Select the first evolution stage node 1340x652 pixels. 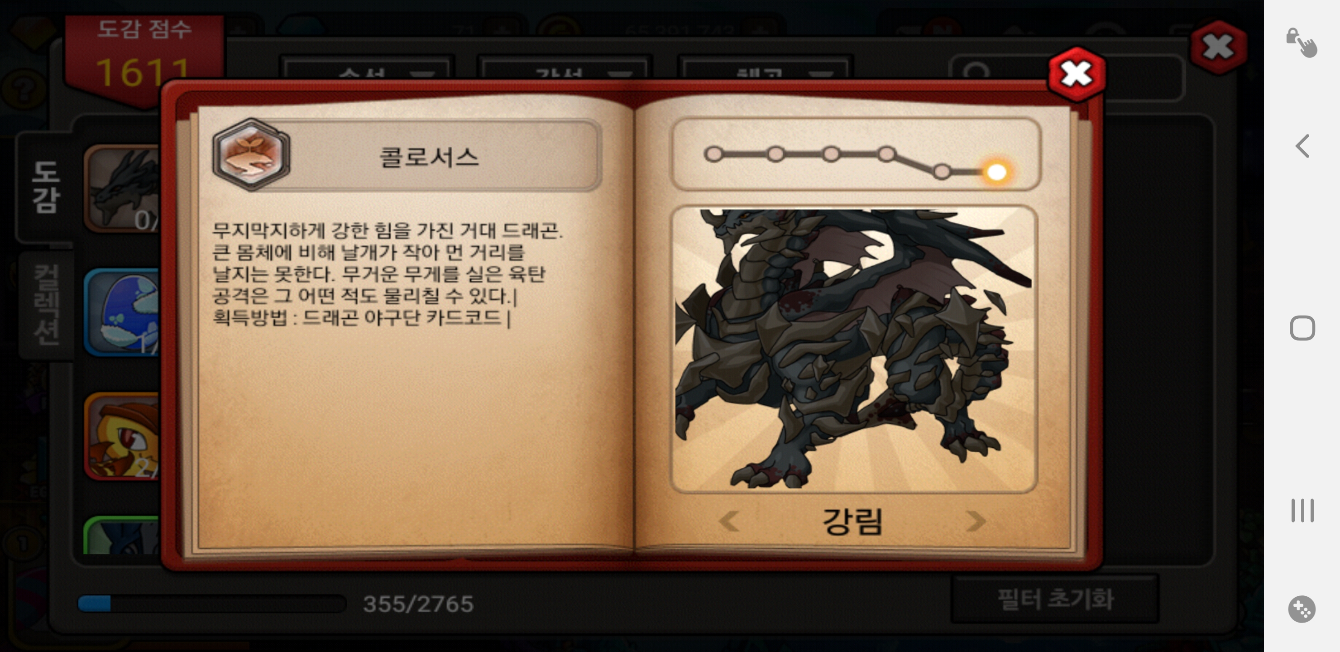click(x=713, y=154)
